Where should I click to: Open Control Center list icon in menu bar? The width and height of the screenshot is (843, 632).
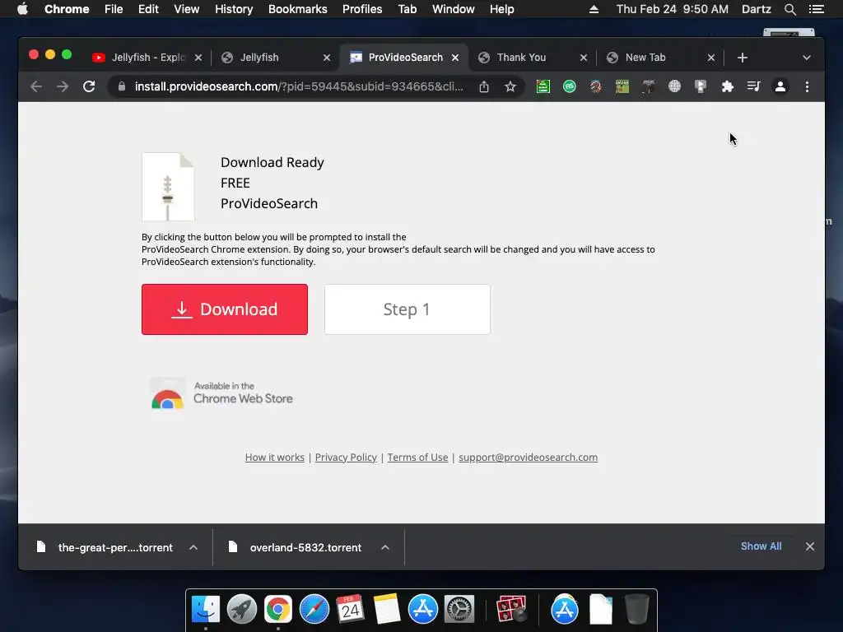click(816, 9)
